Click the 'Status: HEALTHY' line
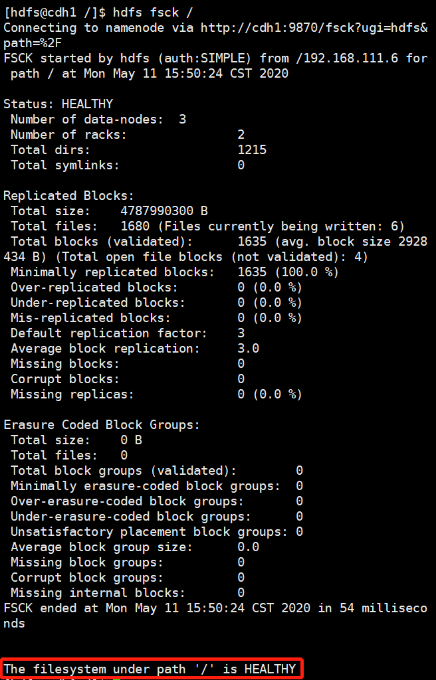The image size is (436, 680). (58, 104)
